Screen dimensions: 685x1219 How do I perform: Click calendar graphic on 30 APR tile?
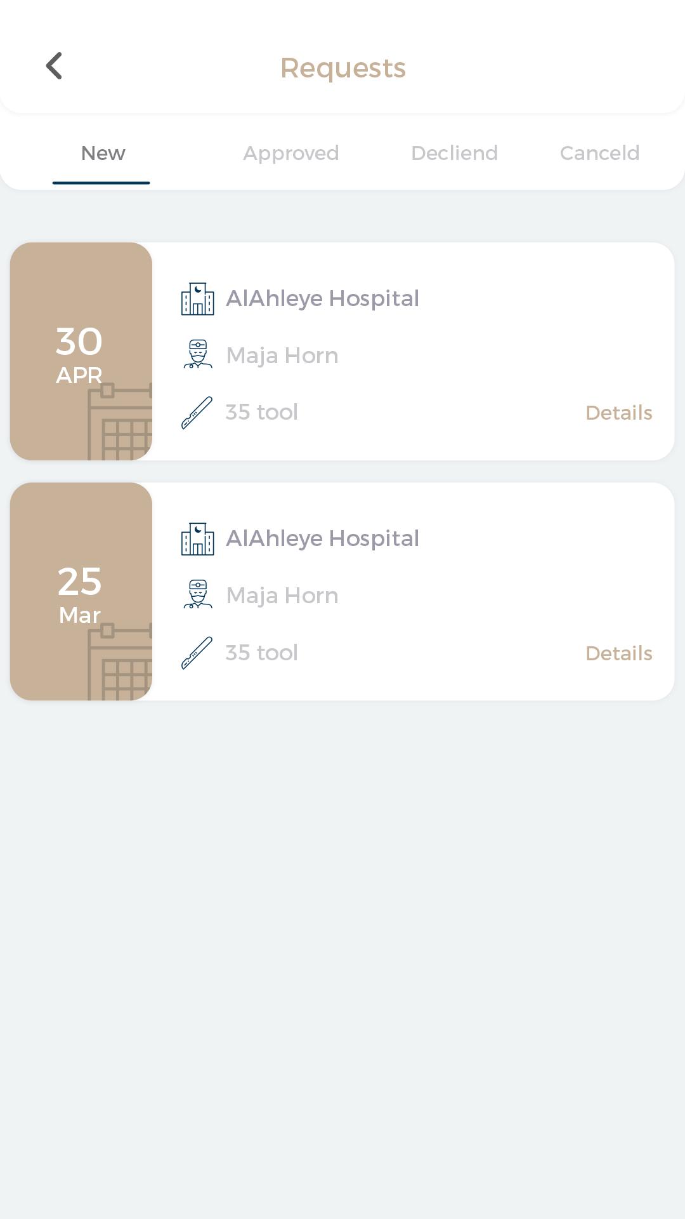pos(120,422)
